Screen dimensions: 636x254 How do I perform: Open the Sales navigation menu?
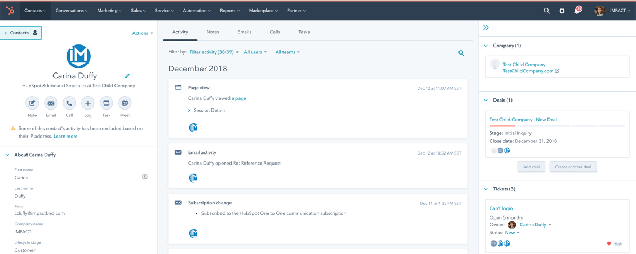138,11
